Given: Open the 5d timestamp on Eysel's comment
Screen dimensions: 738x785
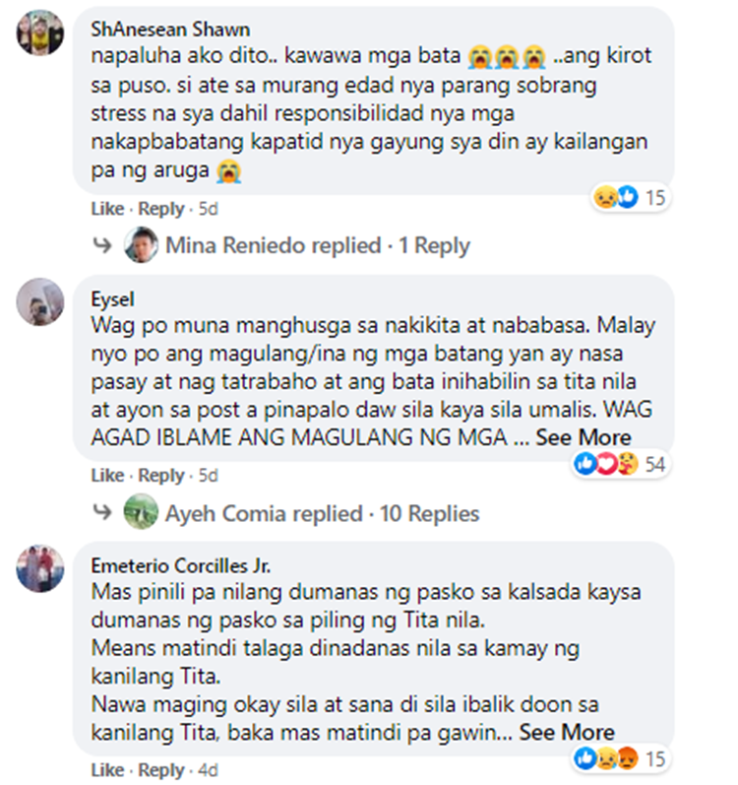Looking at the screenshot, I should (208, 475).
